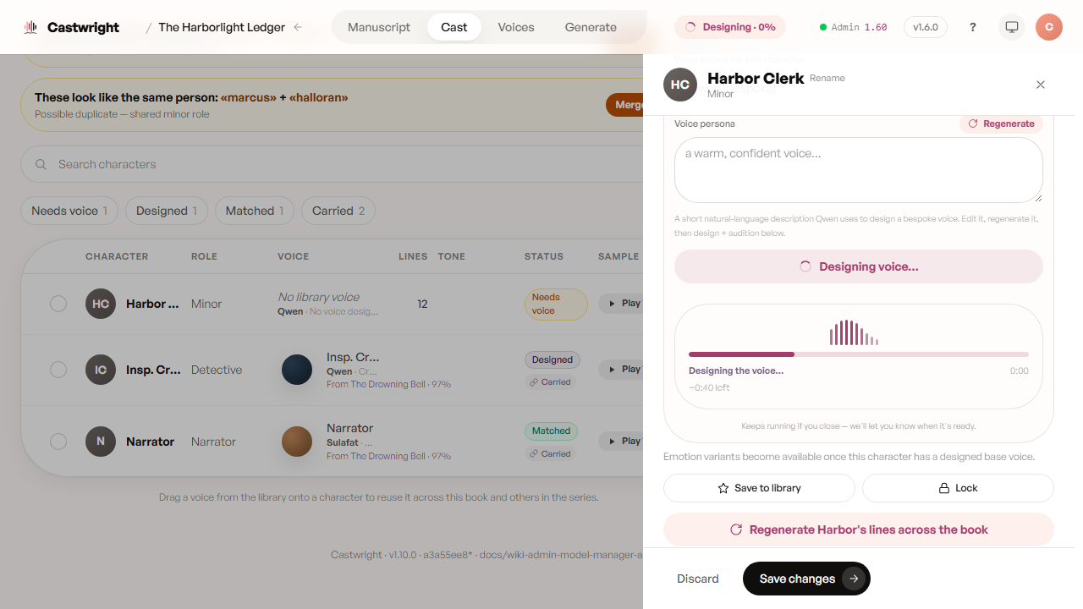Click the Castwright waveform logo icon
The width and height of the screenshot is (1083, 609).
click(x=31, y=27)
